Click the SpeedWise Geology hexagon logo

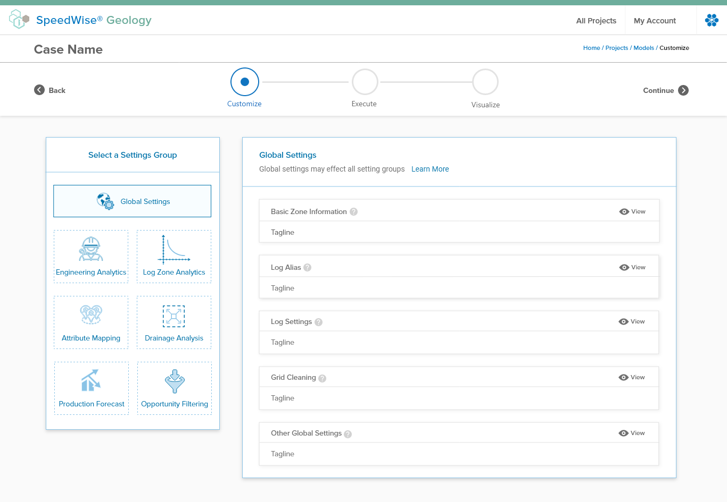tap(19, 20)
